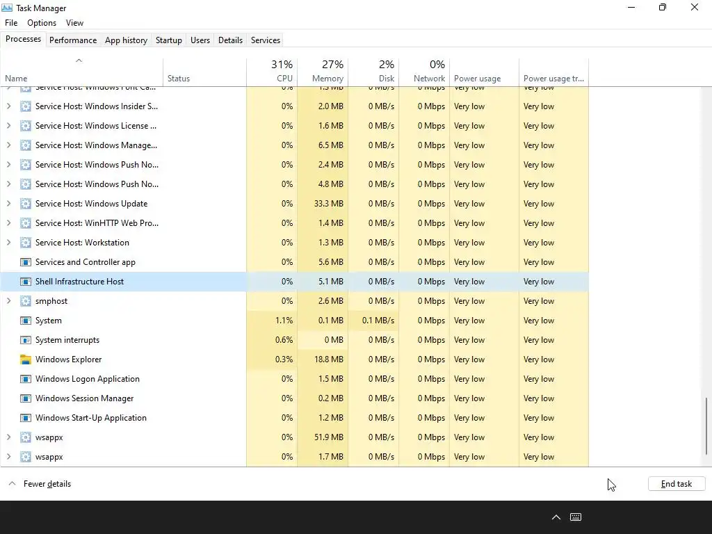Open the View menu
The height and width of the screenshot is (534, 712).
pyautogui.click(x=74, y=23)
